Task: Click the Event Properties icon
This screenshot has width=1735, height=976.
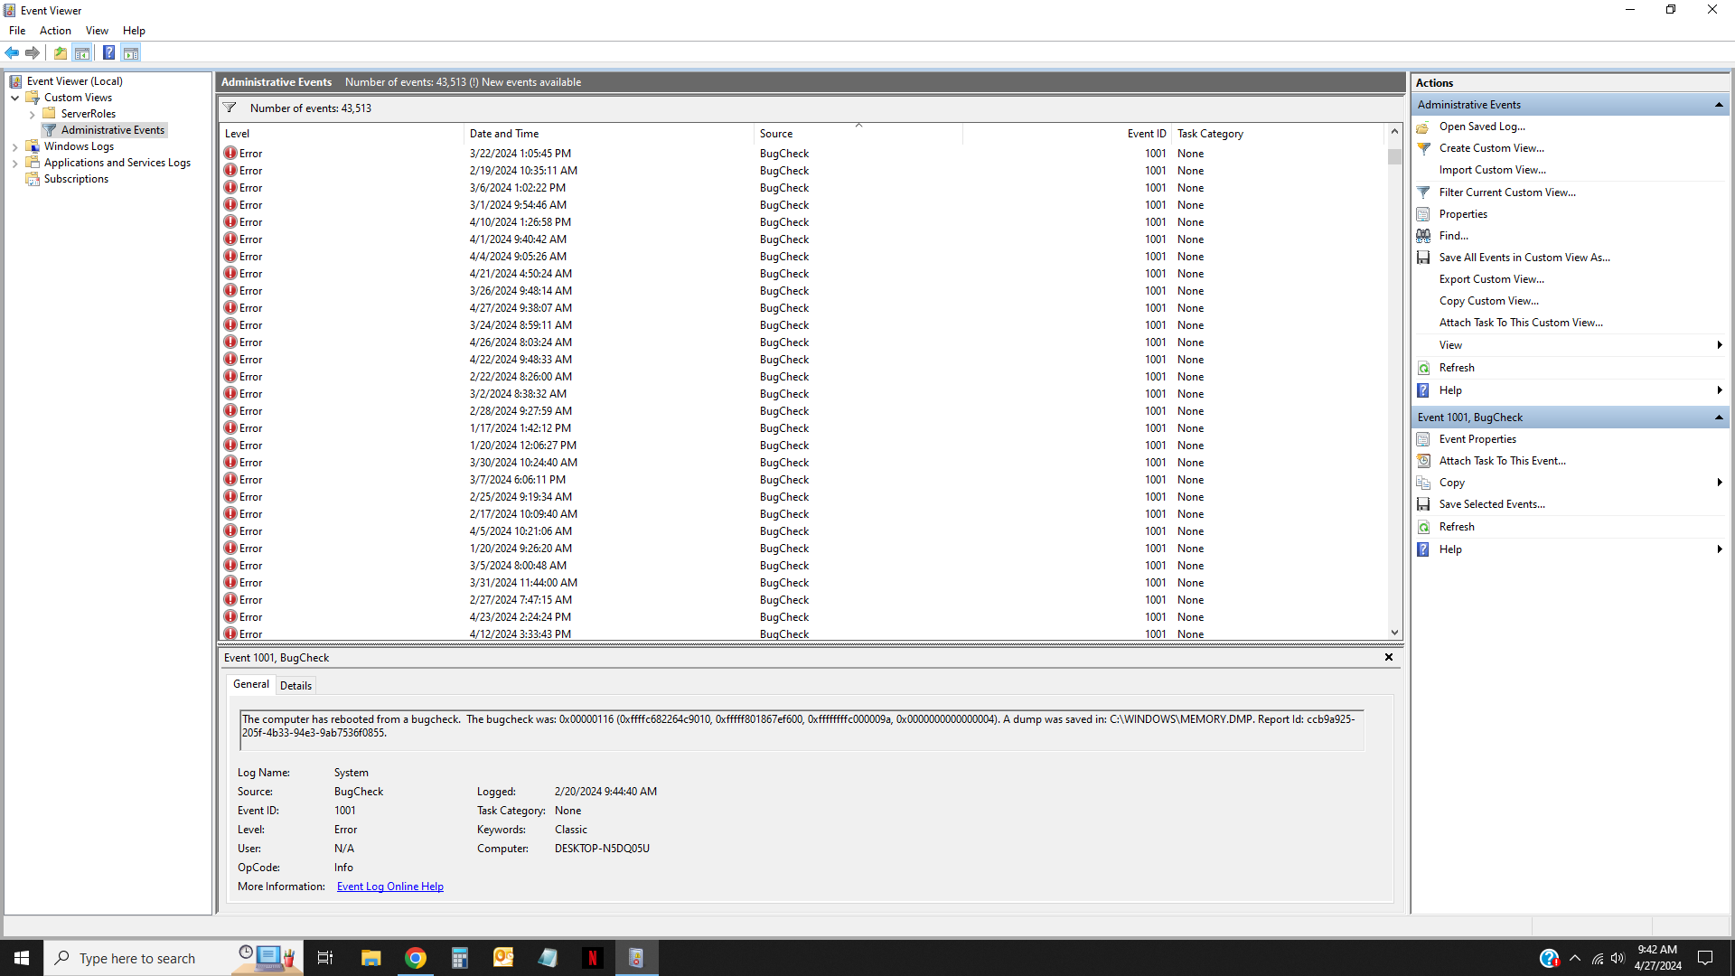Action: pyautogui.click(x=1423, y=439)
